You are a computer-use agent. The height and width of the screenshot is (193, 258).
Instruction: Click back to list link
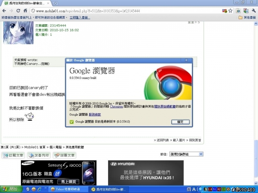(x=163, y=140)
